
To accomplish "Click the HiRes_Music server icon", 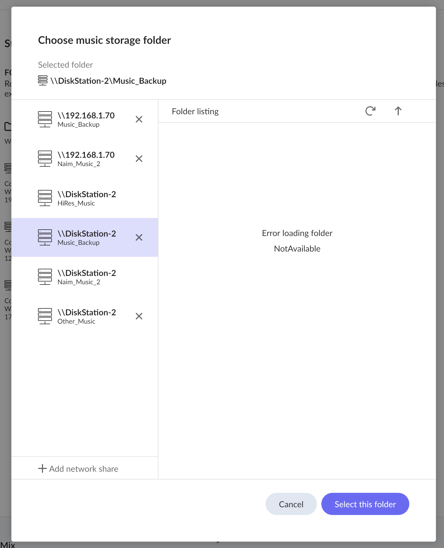I will [45, 198].
